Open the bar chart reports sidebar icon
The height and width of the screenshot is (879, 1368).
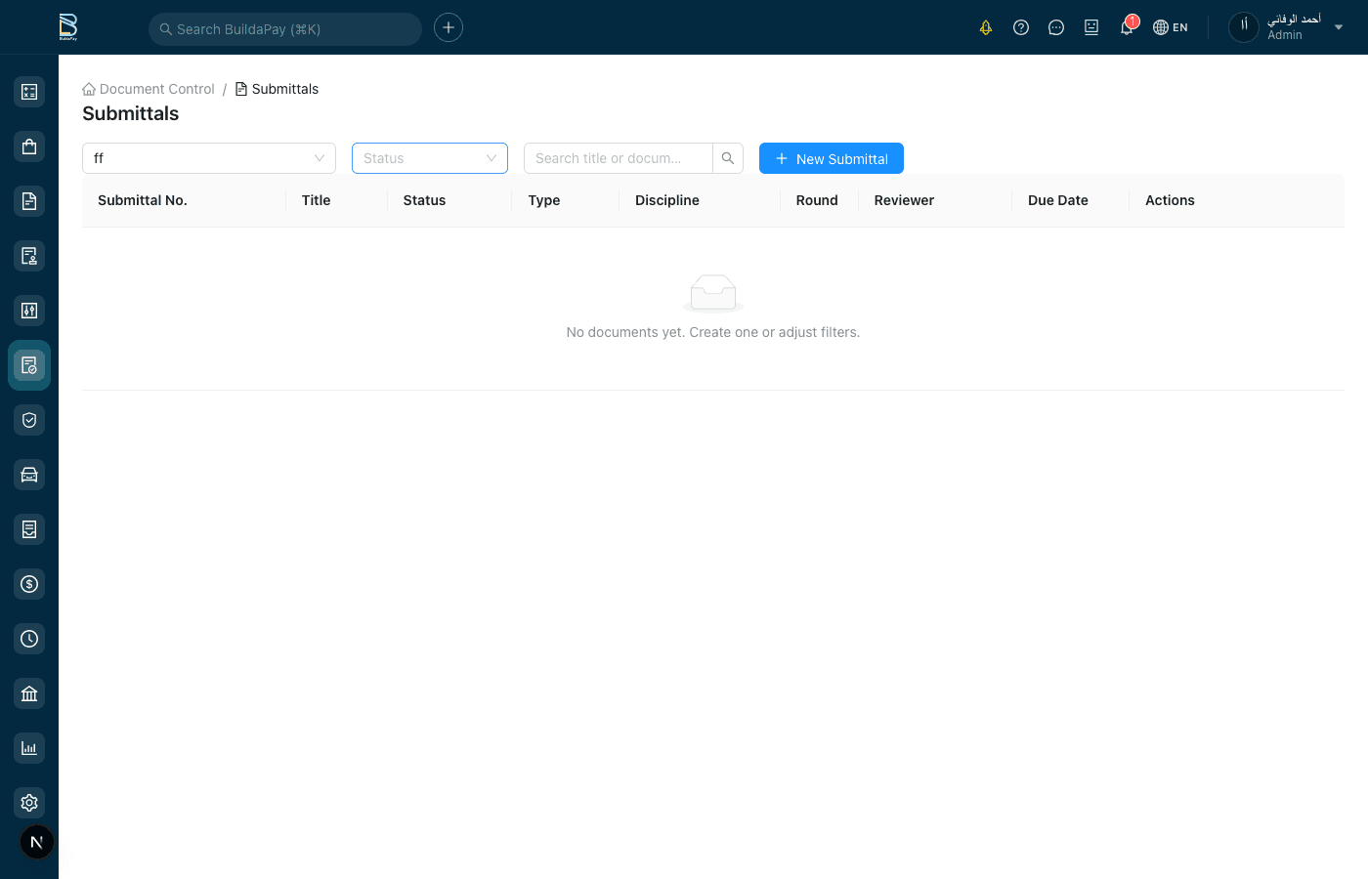[x=29, y=748]
